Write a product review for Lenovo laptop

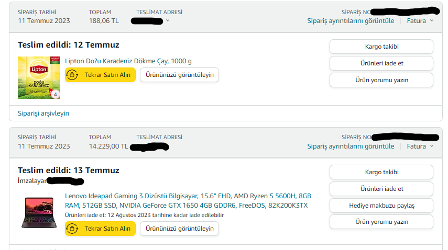pyautogui.click(x=381, y=222)
